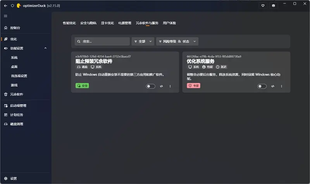
Task: Open more options on 阻止预装冗余软件 card
Action: click(x=170, y=86)
